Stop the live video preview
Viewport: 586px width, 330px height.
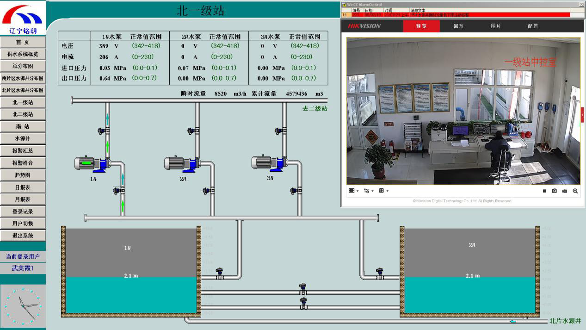pyautogui.click(x=544, y=191)
